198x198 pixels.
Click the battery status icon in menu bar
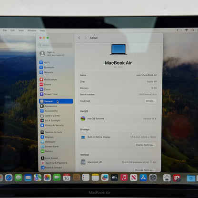(x=179, y=30)
